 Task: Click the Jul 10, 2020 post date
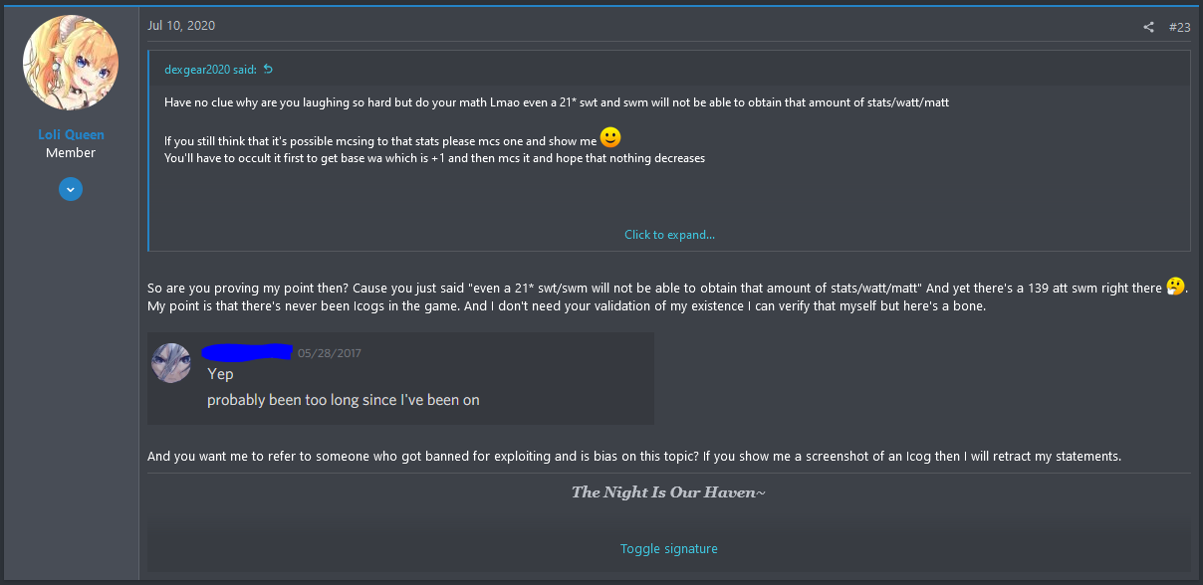[181, 25]
